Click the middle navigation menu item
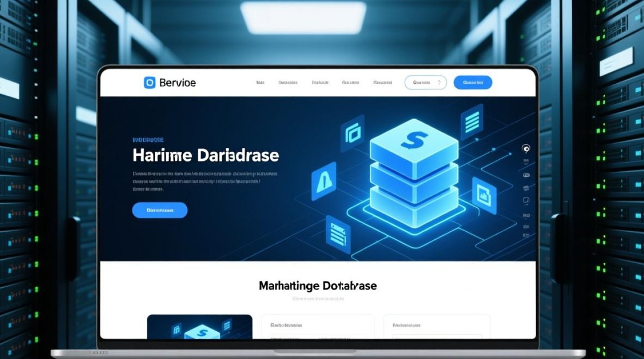This screenshot has height=359, width=644. point(320,82)
